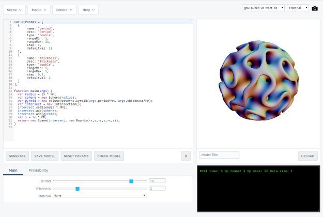Click code line 'step: 0.5,'
Screen dimensions: 323x217
point(36,74)
